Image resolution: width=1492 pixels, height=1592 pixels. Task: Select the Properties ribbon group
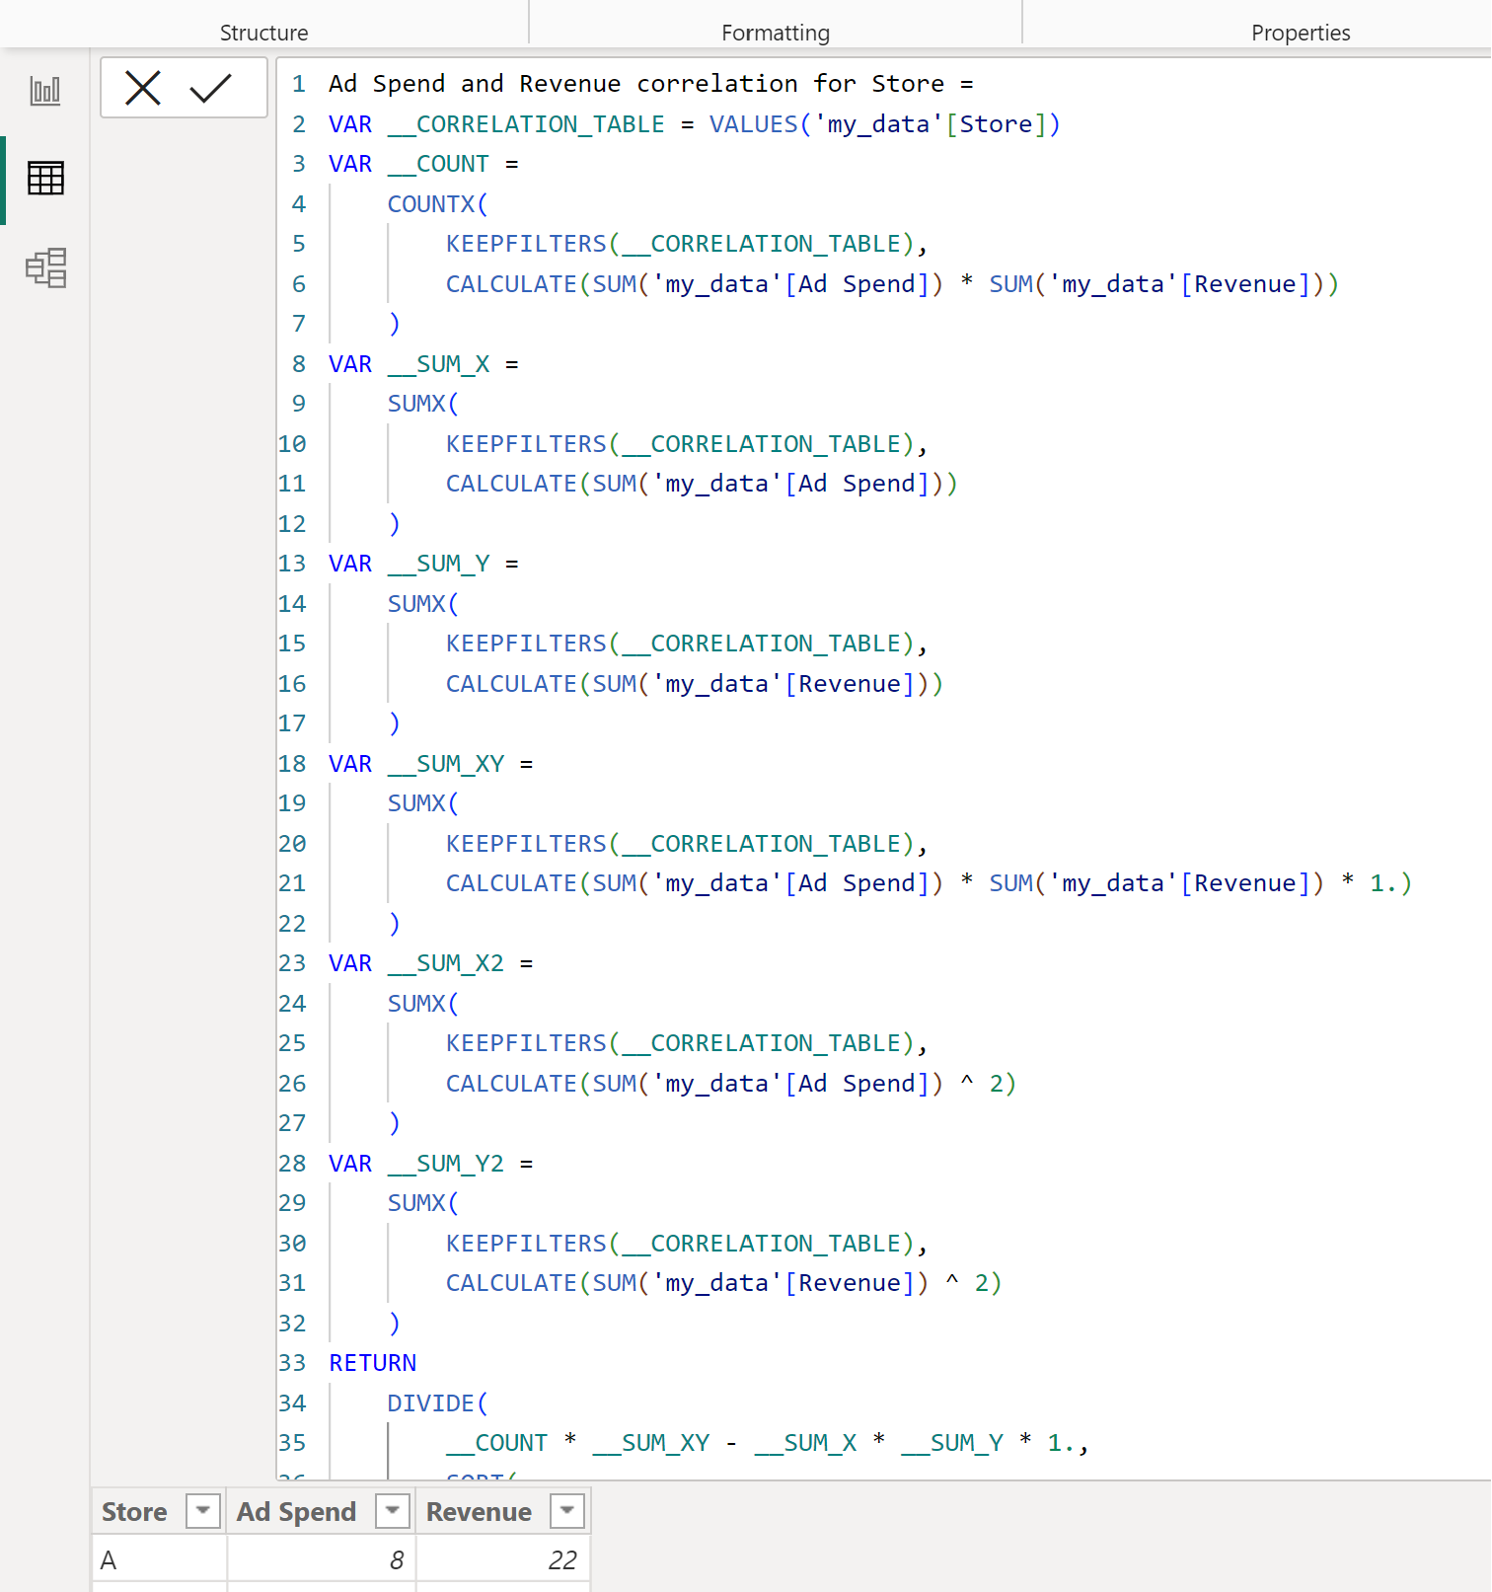point(1301,33)
